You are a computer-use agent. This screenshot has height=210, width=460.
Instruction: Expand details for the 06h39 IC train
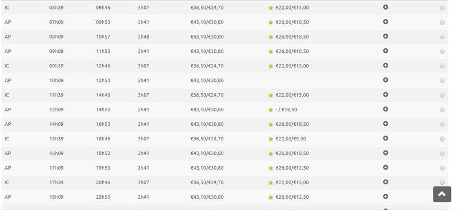(x=385, y=7)
